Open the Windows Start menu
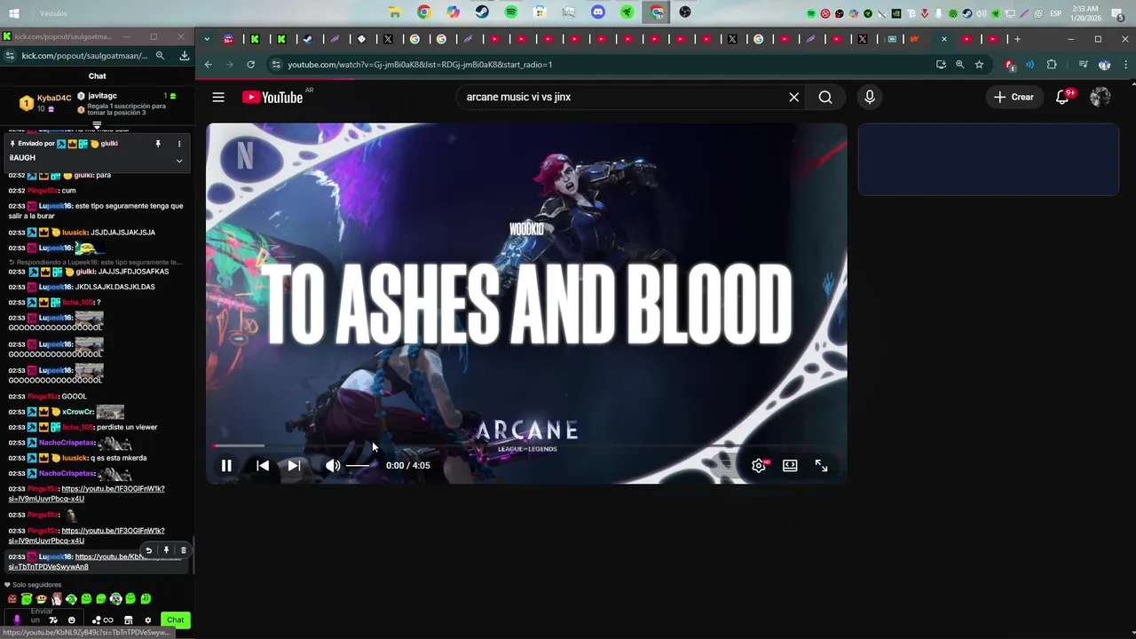 point(13,13)
